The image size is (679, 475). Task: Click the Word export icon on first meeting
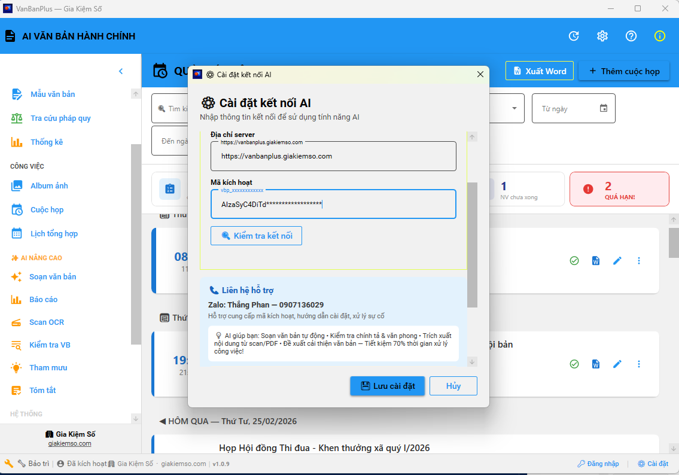[596, 261]
